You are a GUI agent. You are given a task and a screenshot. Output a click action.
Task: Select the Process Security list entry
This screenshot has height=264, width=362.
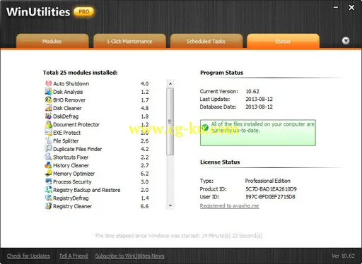point(97,181)
